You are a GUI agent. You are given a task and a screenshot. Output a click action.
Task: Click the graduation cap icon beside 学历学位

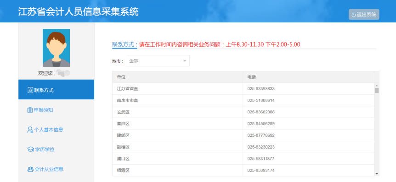30,150
